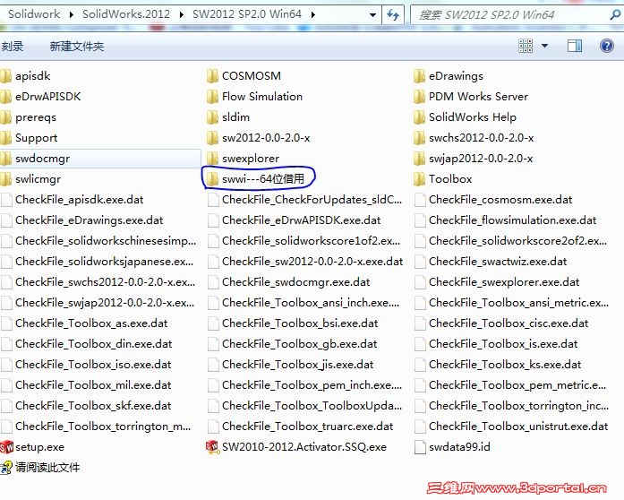Click the 刻录 burn button

pos(12,47)
